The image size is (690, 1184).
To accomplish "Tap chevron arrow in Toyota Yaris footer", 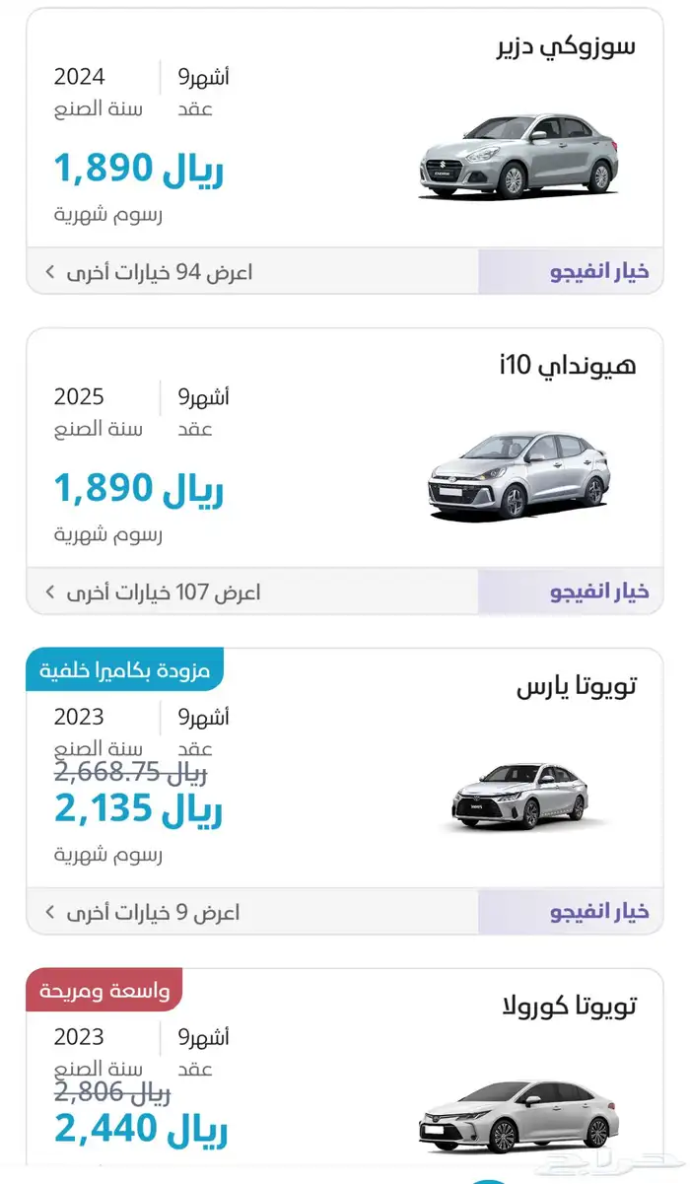I will [x=50, y=913].
